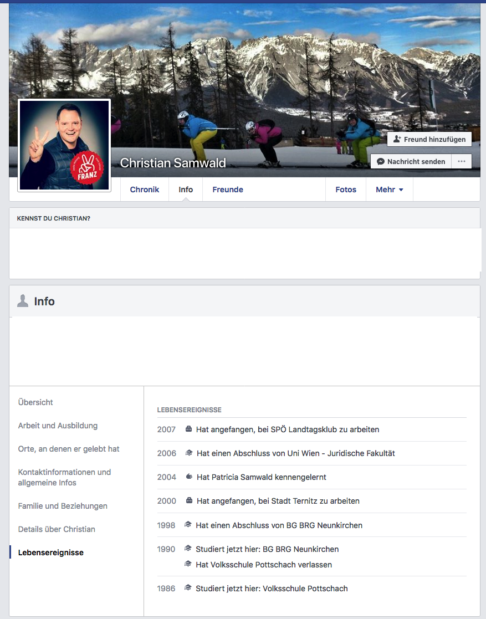Open the Fotos tab
This screenshot has width=486, height=619.
click(346, 190)
